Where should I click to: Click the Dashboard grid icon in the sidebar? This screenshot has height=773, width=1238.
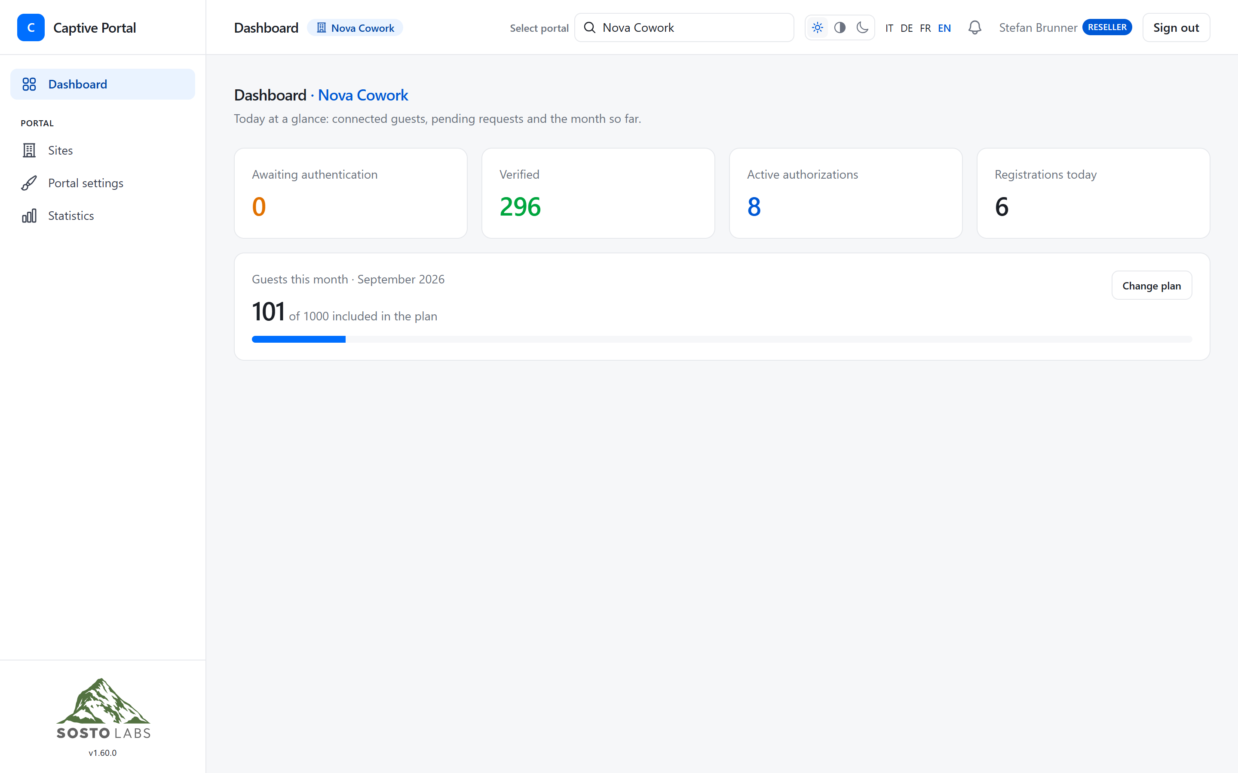[x=29, y=84]
